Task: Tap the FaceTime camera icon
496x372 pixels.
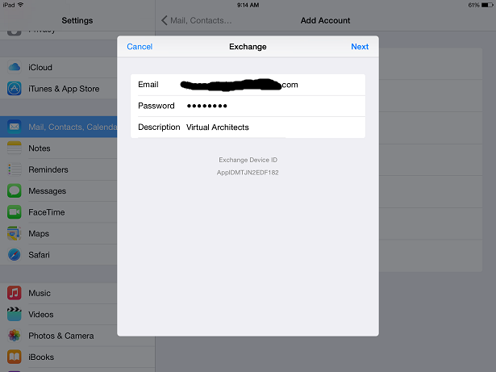Action: [x=15, y=212]
